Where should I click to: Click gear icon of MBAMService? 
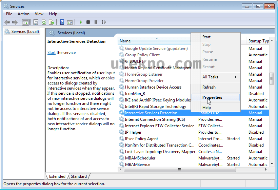[122, 164]
